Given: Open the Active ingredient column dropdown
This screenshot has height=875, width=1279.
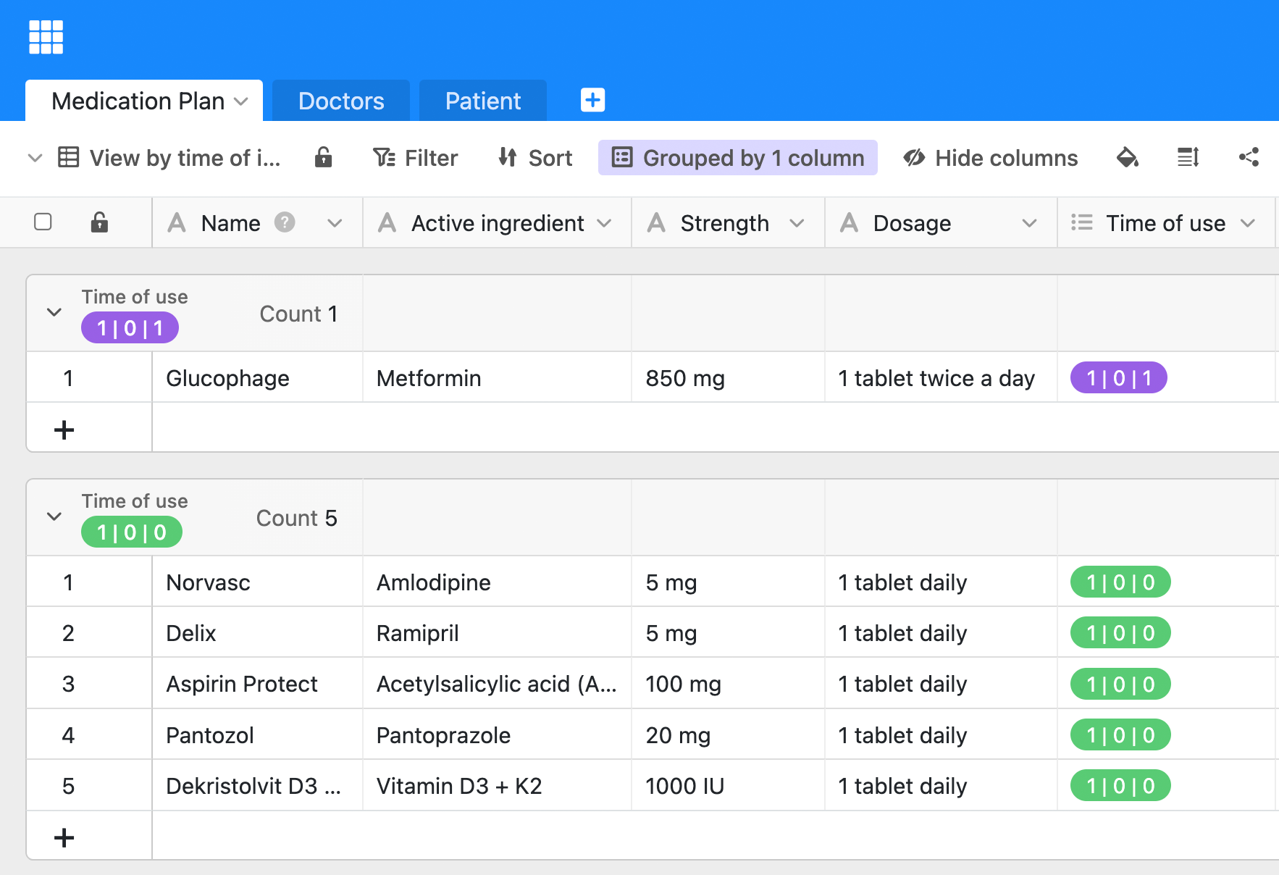Looking at the screenshot, I should click(604, 223).
